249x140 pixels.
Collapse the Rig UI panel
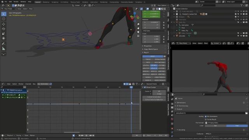click(x=146, y=52)
